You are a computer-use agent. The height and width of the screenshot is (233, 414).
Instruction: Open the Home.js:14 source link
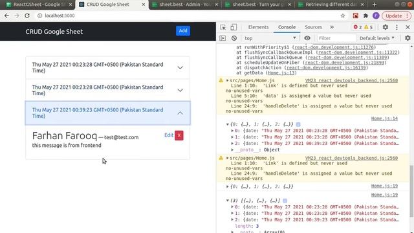384,118
